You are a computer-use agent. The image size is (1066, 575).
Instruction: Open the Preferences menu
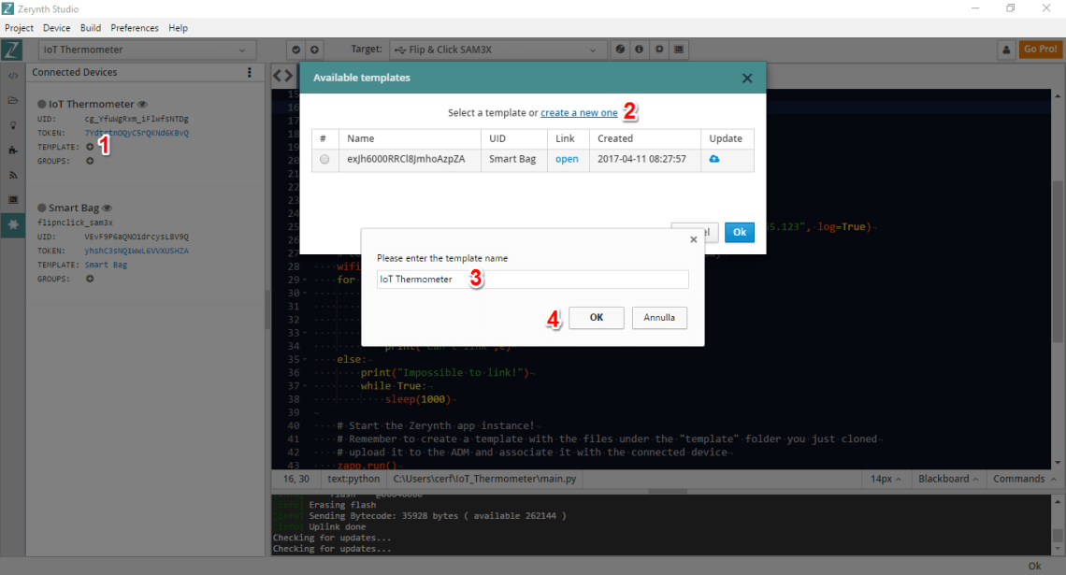click(x=134, y=27)
